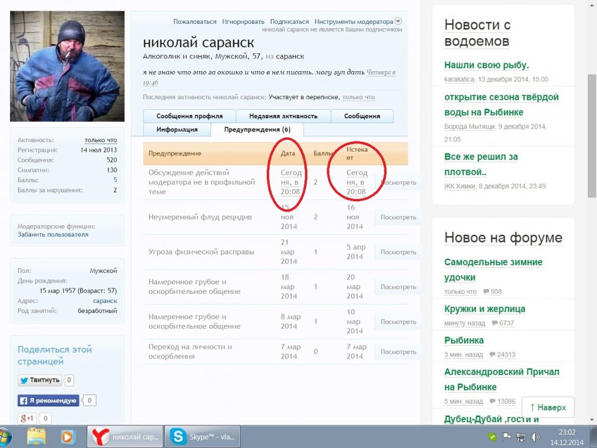Screen dimensions: 597x448
Task: Select the "Сообщения профиля" tab
Action: tap(189, 116)
